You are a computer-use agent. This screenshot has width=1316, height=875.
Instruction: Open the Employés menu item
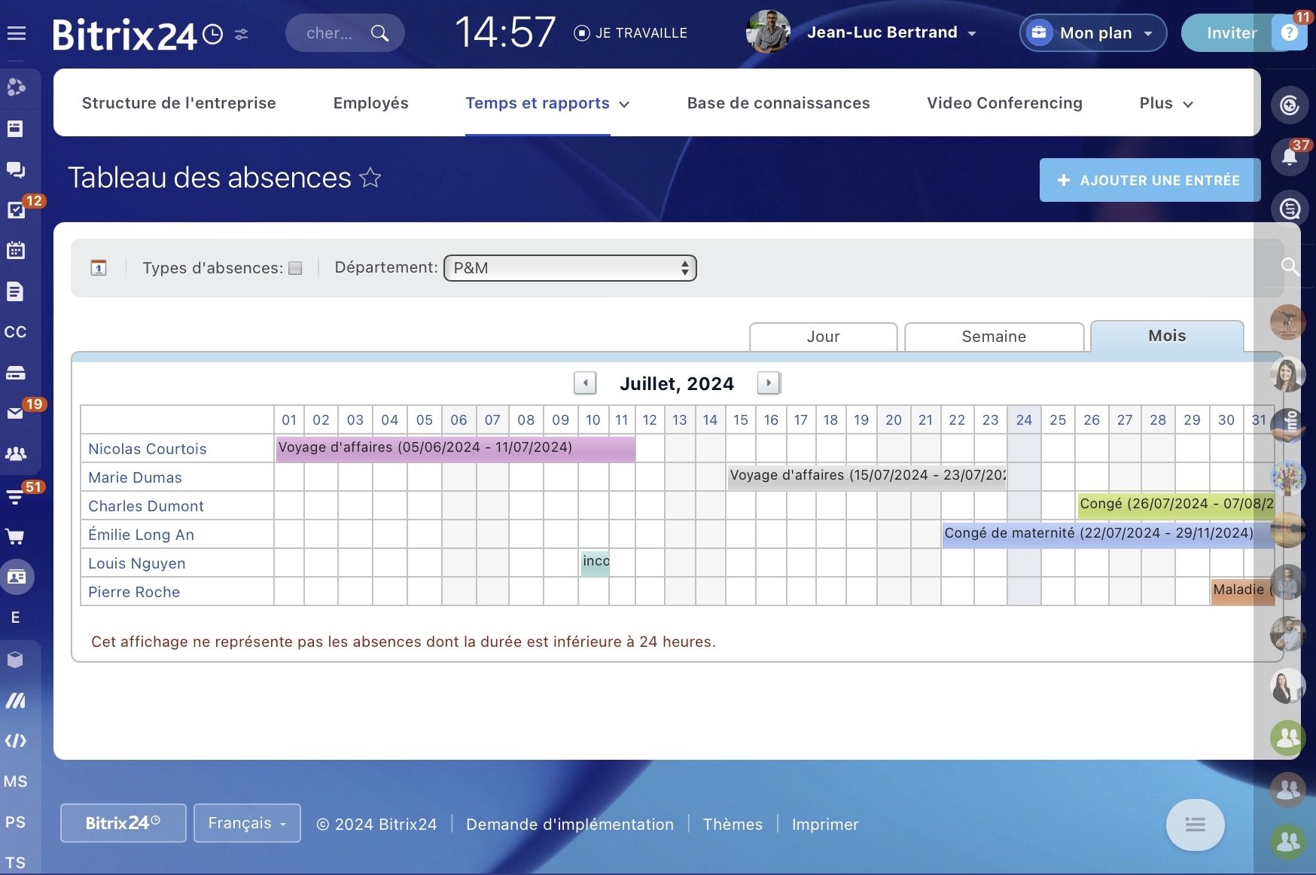tap(371, 103)
